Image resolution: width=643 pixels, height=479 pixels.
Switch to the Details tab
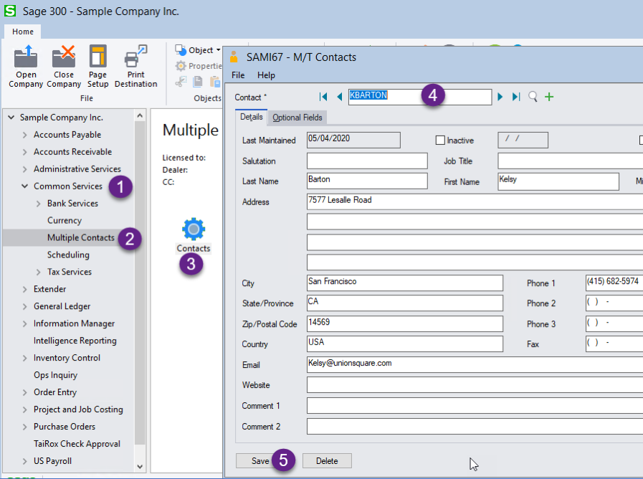[252, 117]
